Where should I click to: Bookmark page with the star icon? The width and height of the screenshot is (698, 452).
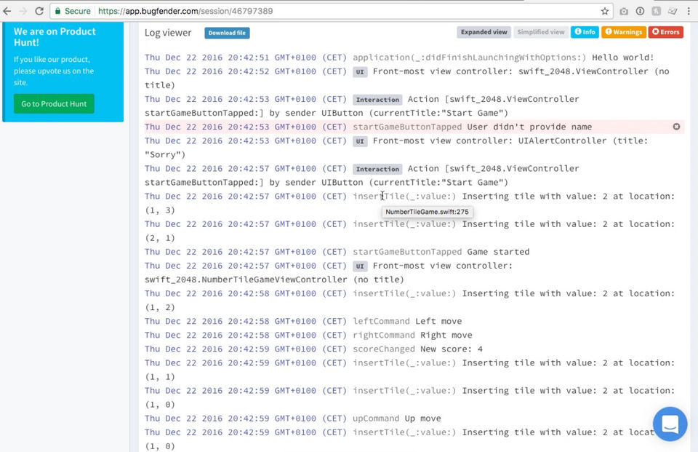(604, 11)
